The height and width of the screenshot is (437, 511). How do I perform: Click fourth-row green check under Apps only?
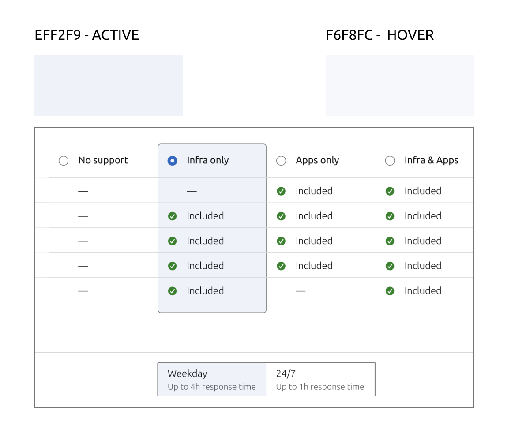281,266
